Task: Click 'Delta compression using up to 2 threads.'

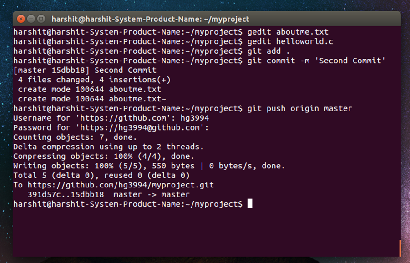Action: 108,147
